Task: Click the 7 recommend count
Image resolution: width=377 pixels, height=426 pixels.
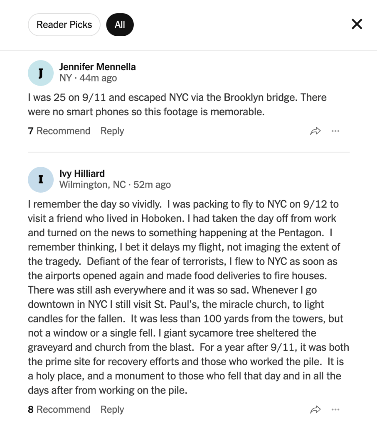Action: pos(31,131)
